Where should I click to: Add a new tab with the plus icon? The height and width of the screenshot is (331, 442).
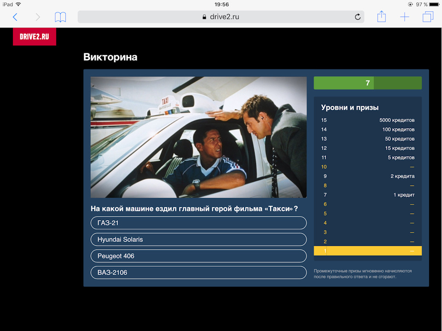point(405,17)
